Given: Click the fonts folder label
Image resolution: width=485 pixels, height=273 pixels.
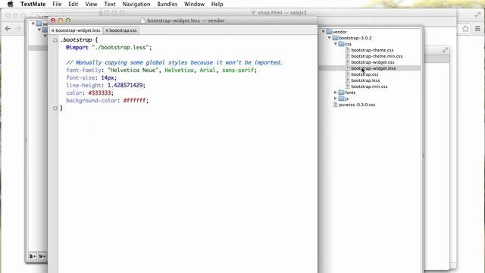Looking at the screenshot, I should 350,93.
